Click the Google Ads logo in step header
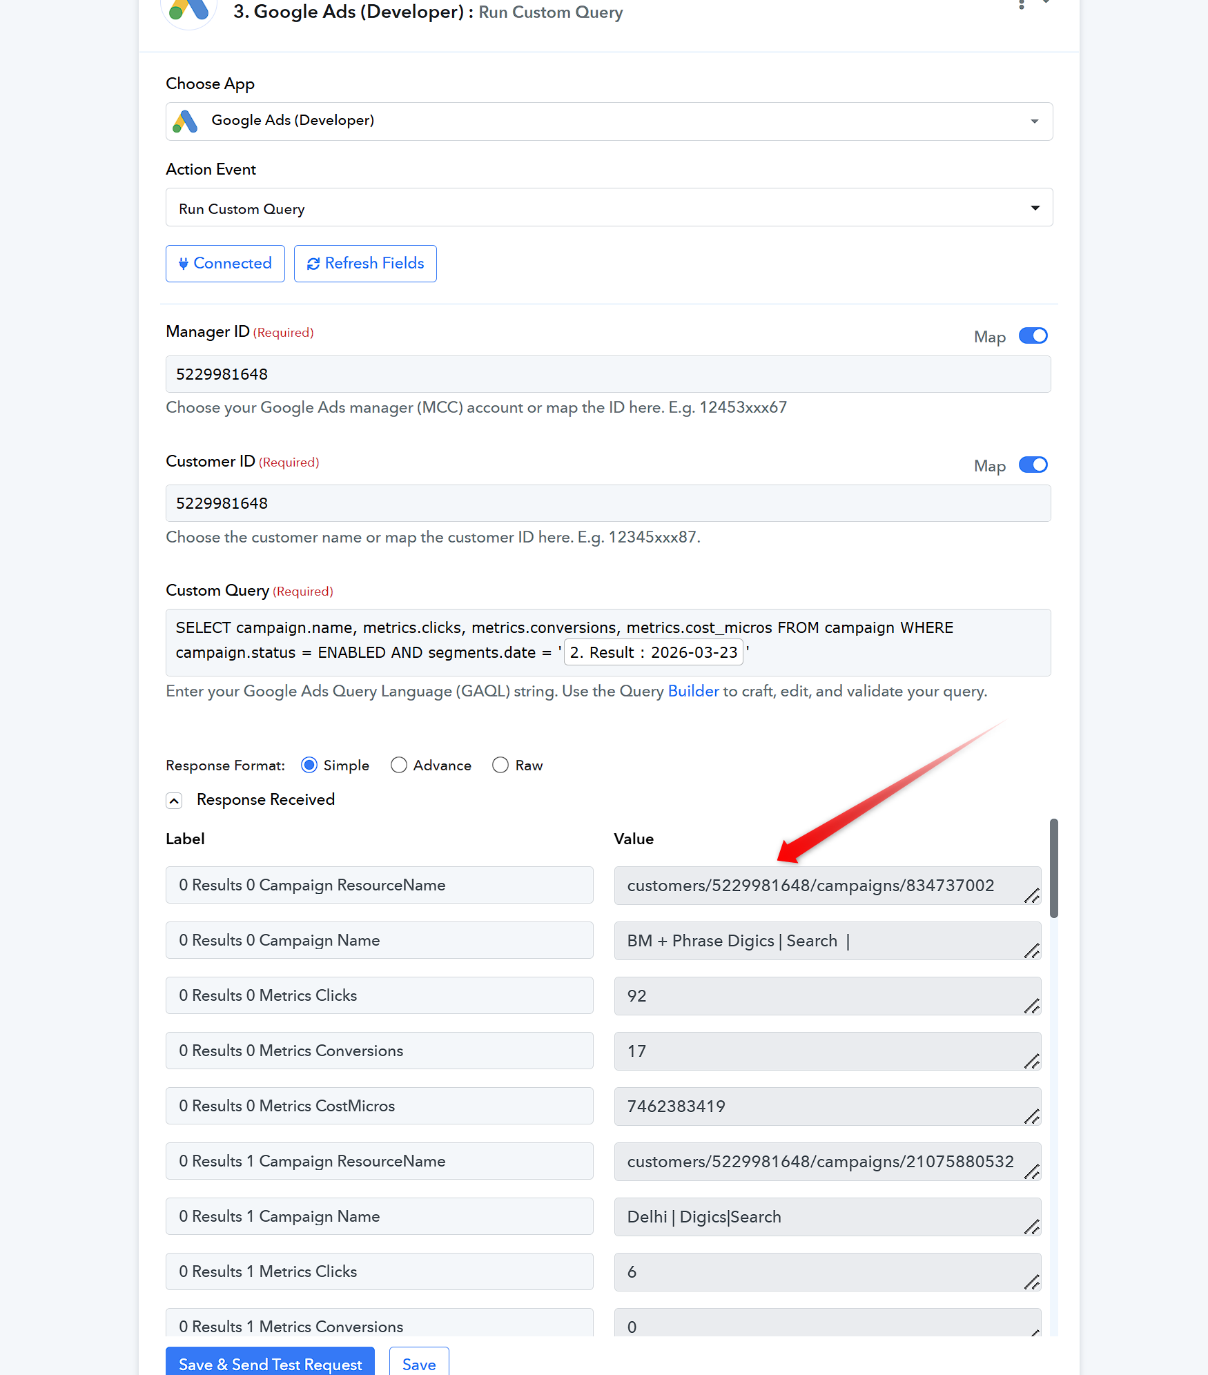This screenshot has height=1375, width=1208. tap(189, 10)
